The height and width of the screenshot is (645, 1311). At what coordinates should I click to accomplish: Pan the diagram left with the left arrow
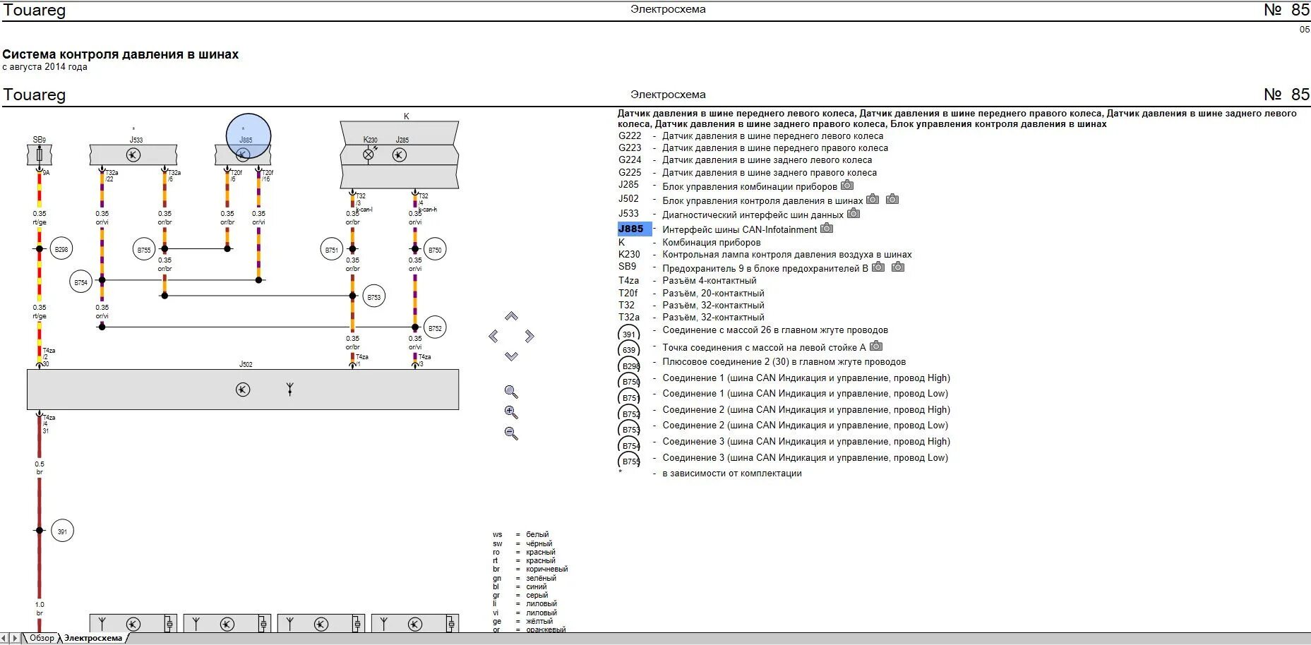point(493,336)
